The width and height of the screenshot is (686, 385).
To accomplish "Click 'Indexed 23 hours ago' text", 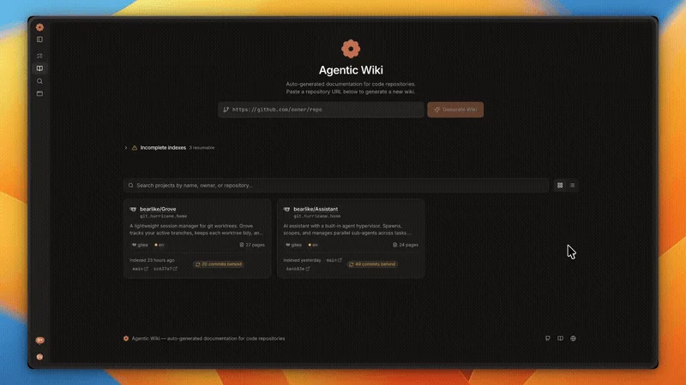I will [x=152, y=260].
